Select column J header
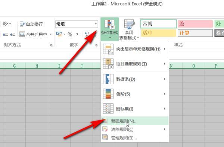224x147 pixels. (x=81, y=66)
